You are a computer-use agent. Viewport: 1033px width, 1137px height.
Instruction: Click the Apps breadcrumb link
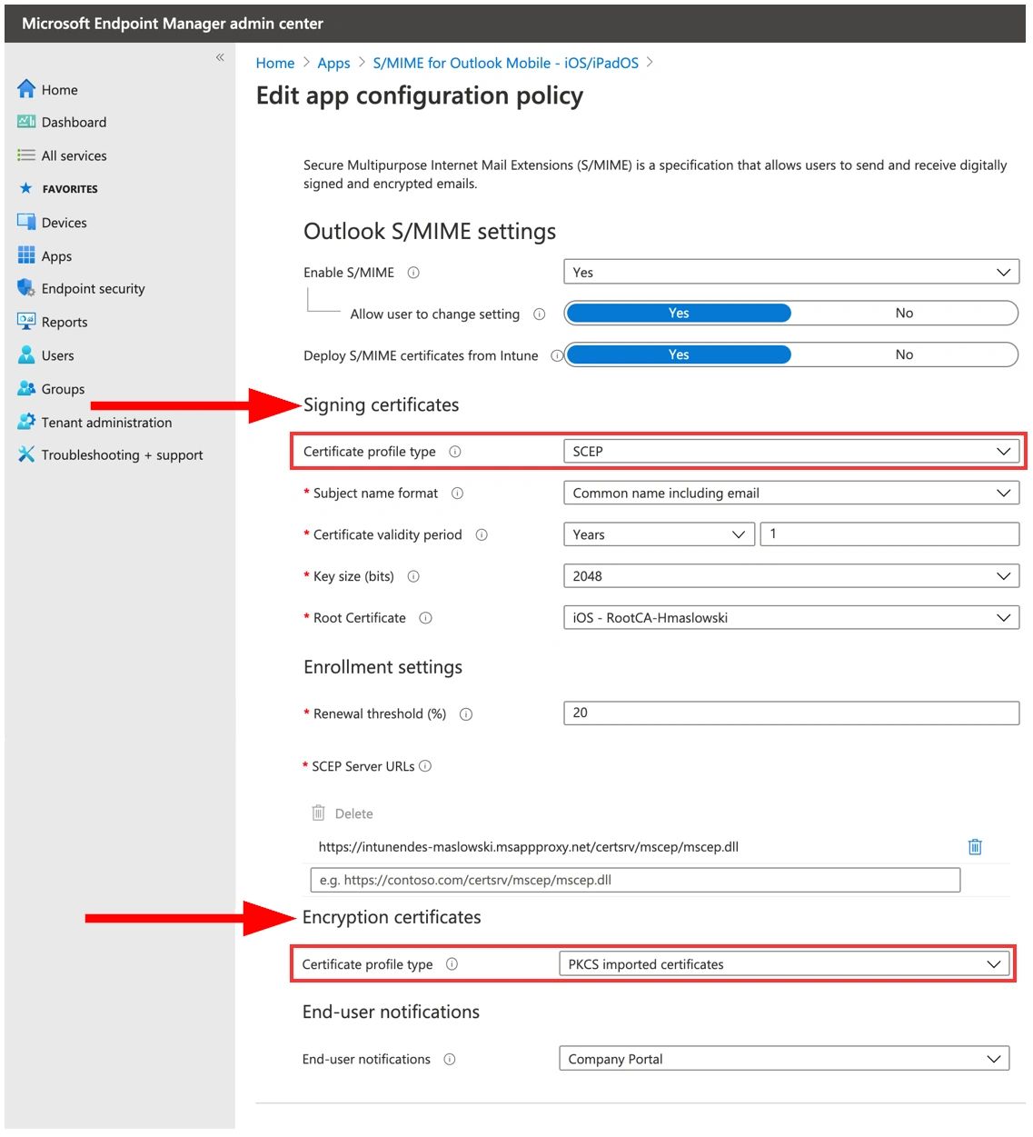(333, 63)
